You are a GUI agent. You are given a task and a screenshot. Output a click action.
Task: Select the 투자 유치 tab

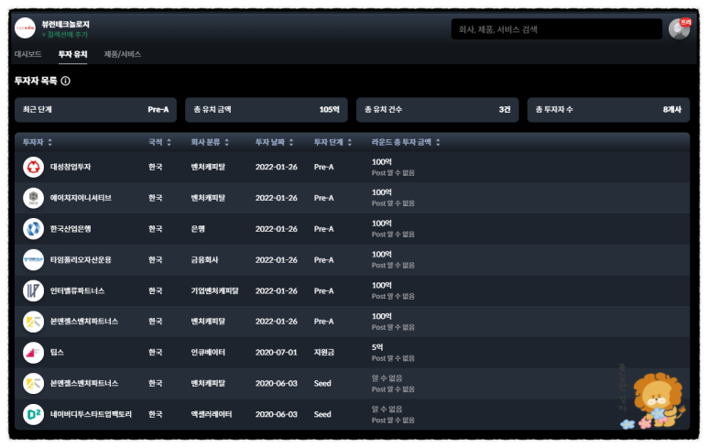click(72, 54)
